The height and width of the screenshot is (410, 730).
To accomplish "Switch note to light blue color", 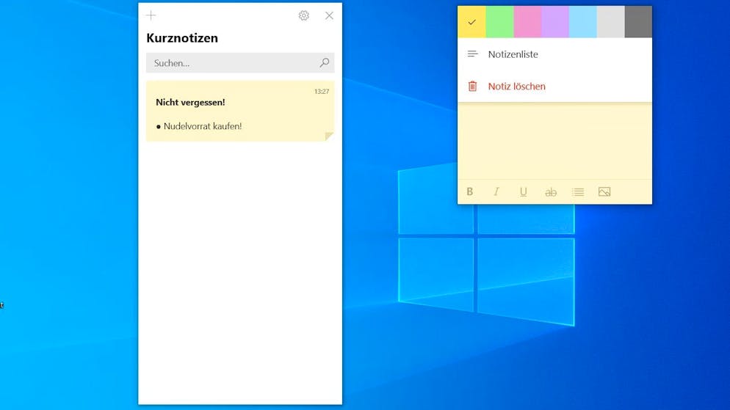I will click(583, 22).
